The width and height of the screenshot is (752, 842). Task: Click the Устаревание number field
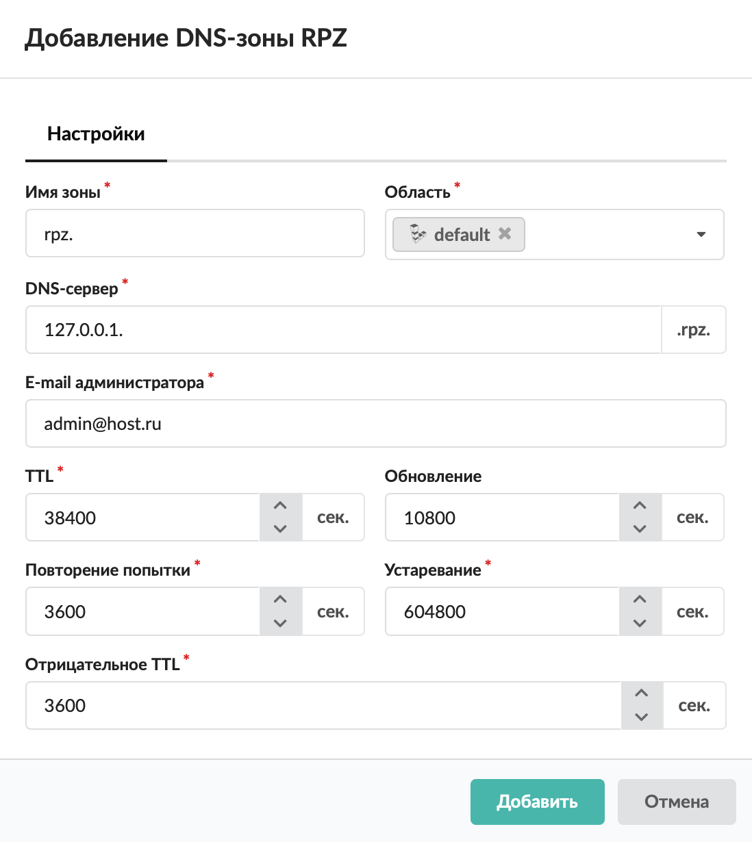point(502,611)
